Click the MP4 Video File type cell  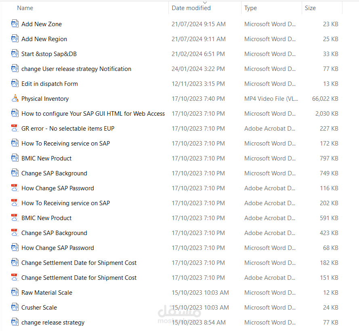[271, 98]
